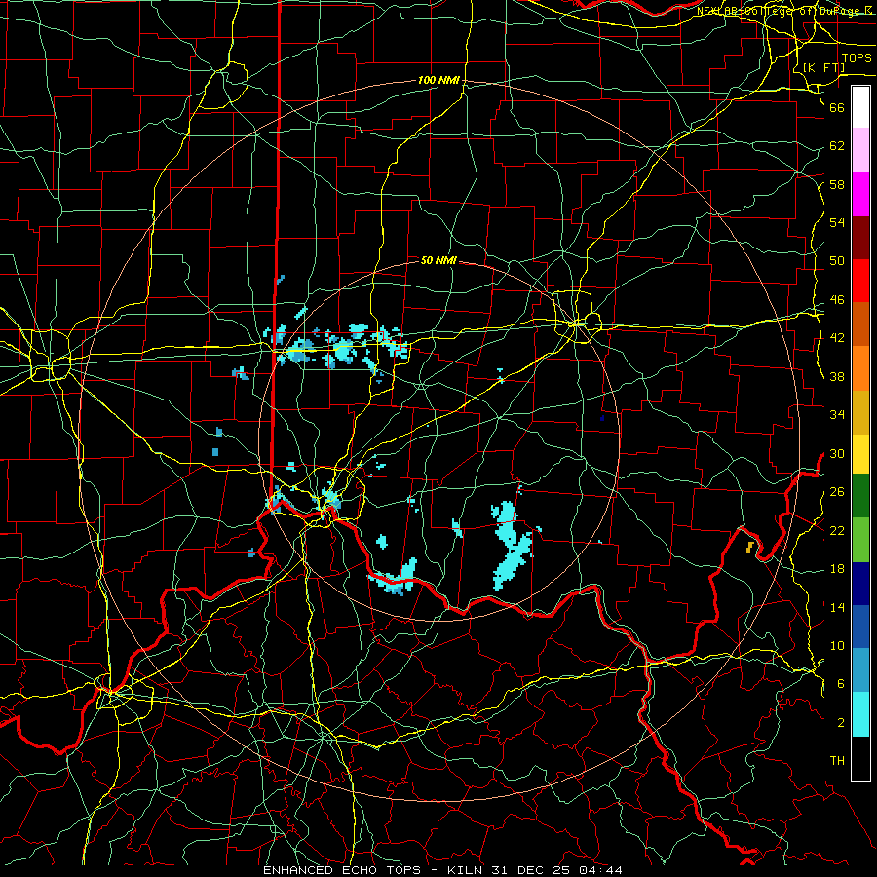Screen dimensions: 877x877
Task: Click the large elongated cyan echo southeast of center
Action: 512,547
